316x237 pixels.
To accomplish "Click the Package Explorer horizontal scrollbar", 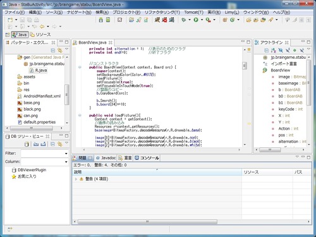I will pyautogui.click(x=32, y=128).
